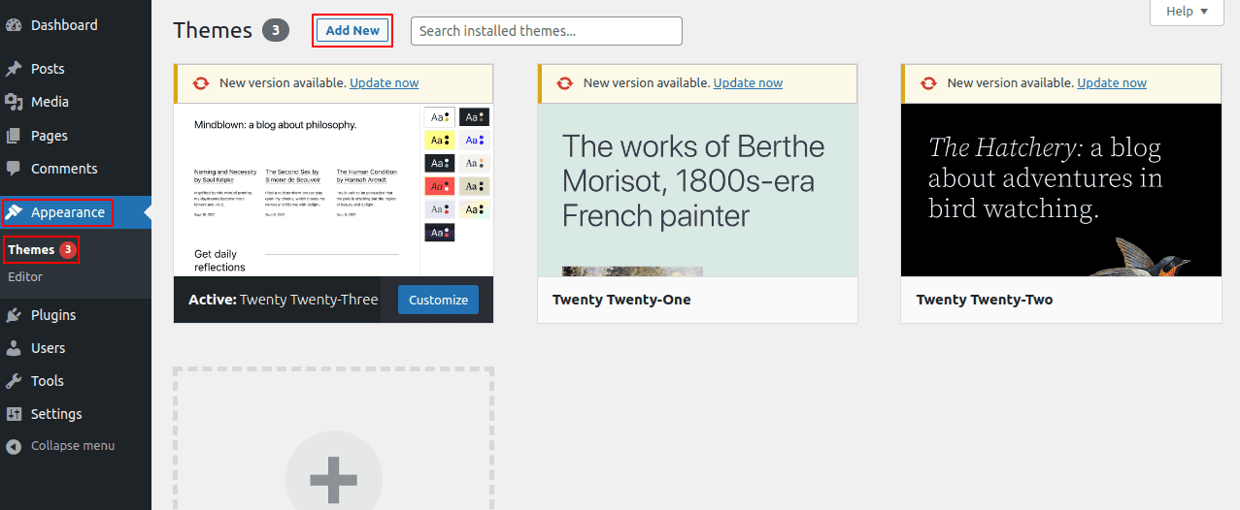
Task: Update now the Twenty Twenty-One theme
Action: click(748, 83)
